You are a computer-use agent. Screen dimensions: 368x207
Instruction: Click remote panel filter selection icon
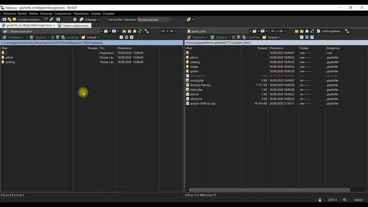[312, 37]
